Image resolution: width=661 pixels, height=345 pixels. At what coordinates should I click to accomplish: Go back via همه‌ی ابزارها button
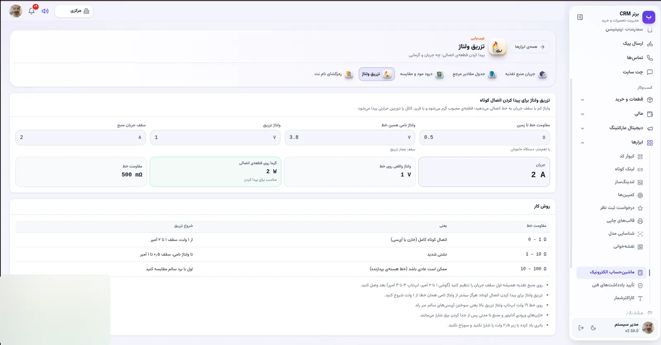point(530,47)
